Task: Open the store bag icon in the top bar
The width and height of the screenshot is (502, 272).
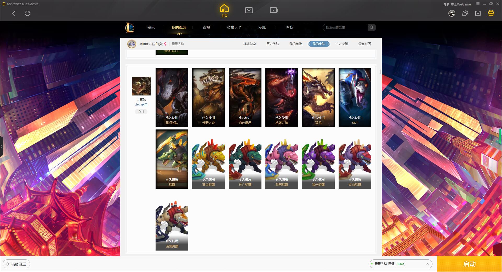Action: pyautogui.click(x=249, y=10)
